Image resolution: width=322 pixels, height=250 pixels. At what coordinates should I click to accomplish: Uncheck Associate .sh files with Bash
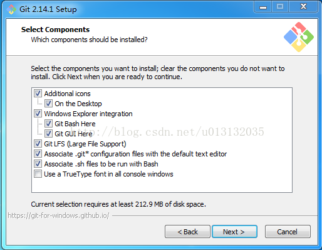38,164
